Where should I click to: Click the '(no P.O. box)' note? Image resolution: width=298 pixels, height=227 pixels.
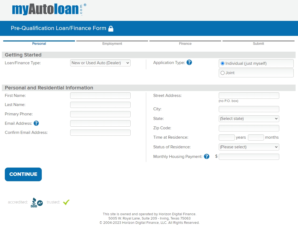tap(228, 101)
